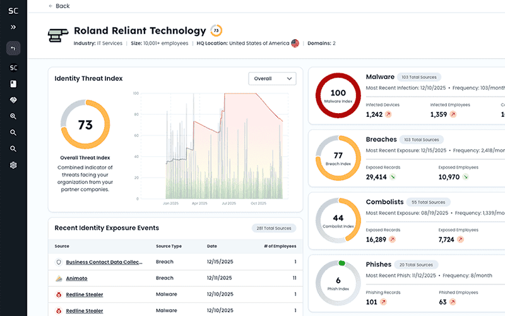
Task: Click the Size: 10,001+ employees text
Action: (x=160, y=43)
